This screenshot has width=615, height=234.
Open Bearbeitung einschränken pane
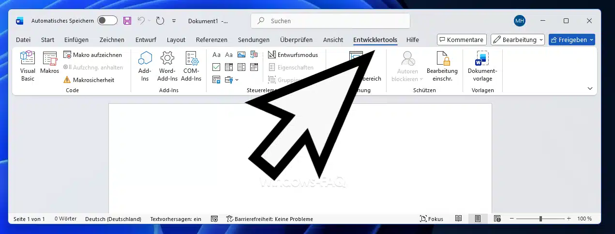point(442,66)
